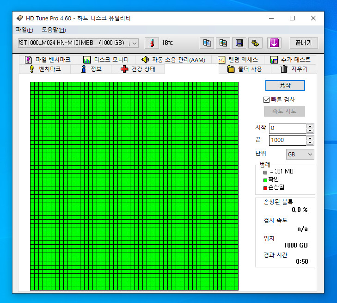Open the 파일(F) menu
The image size is (337, 303).
[25, 30]
